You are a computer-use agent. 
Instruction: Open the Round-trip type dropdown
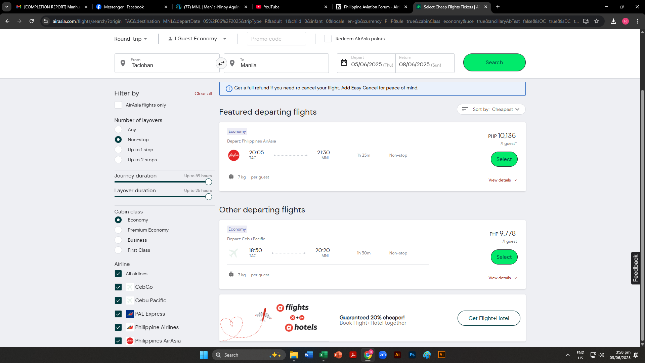[131, 39]
